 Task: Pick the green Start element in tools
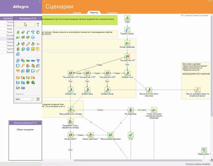coord(18,32)
